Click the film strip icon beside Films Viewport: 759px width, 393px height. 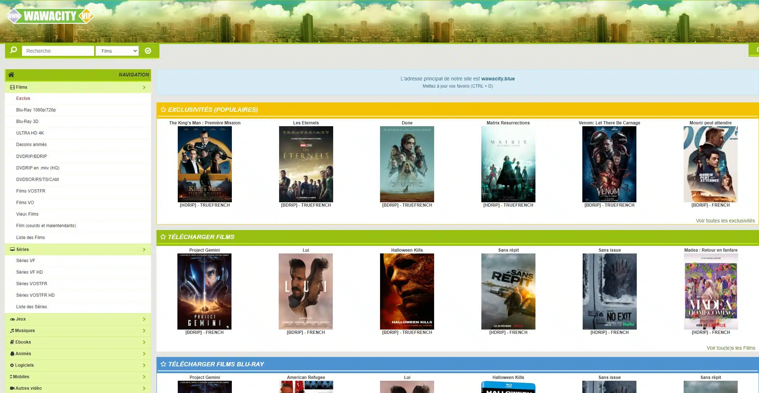click(12, 87)
